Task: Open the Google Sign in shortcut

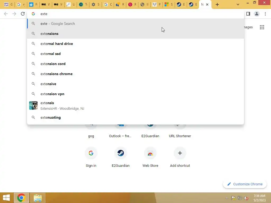Action: (91, 157)
